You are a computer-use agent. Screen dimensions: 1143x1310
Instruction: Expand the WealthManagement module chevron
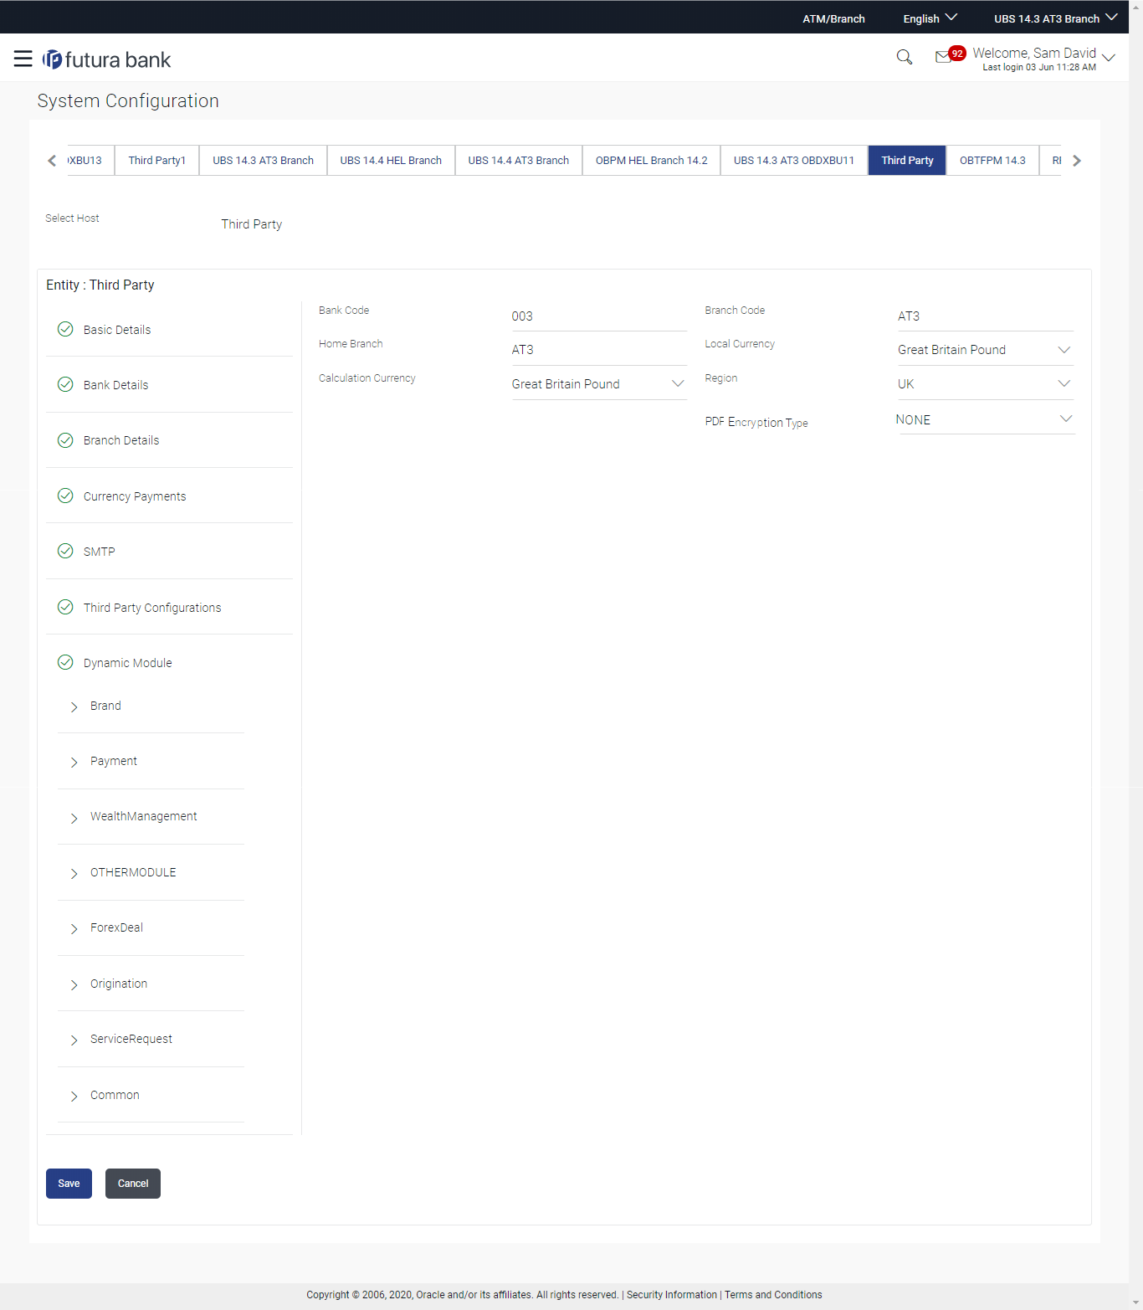[x=74, y=818]
